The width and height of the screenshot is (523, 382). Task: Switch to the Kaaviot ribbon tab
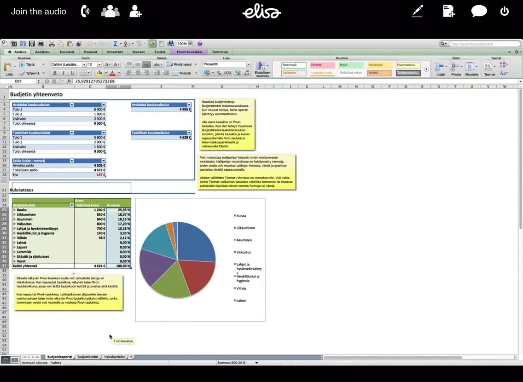coord(90,52)
